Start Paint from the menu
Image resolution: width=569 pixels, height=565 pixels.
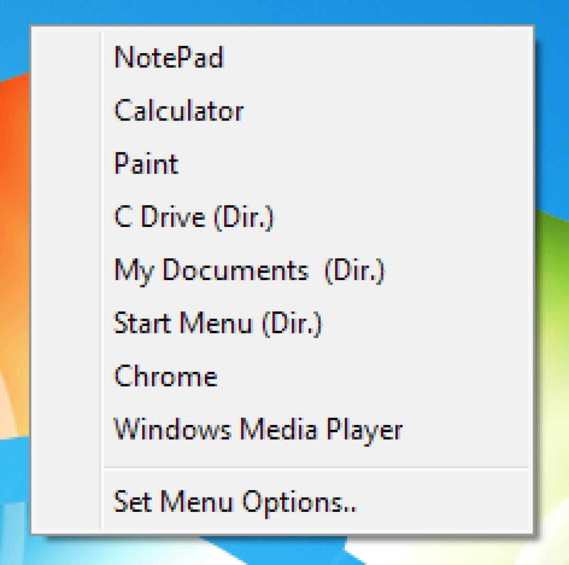click(146, 163)
